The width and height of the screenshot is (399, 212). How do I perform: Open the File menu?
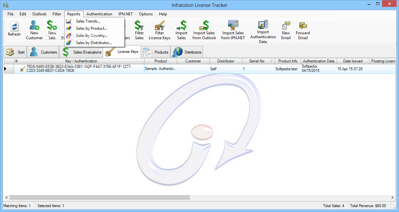click(x=10, y=14)
